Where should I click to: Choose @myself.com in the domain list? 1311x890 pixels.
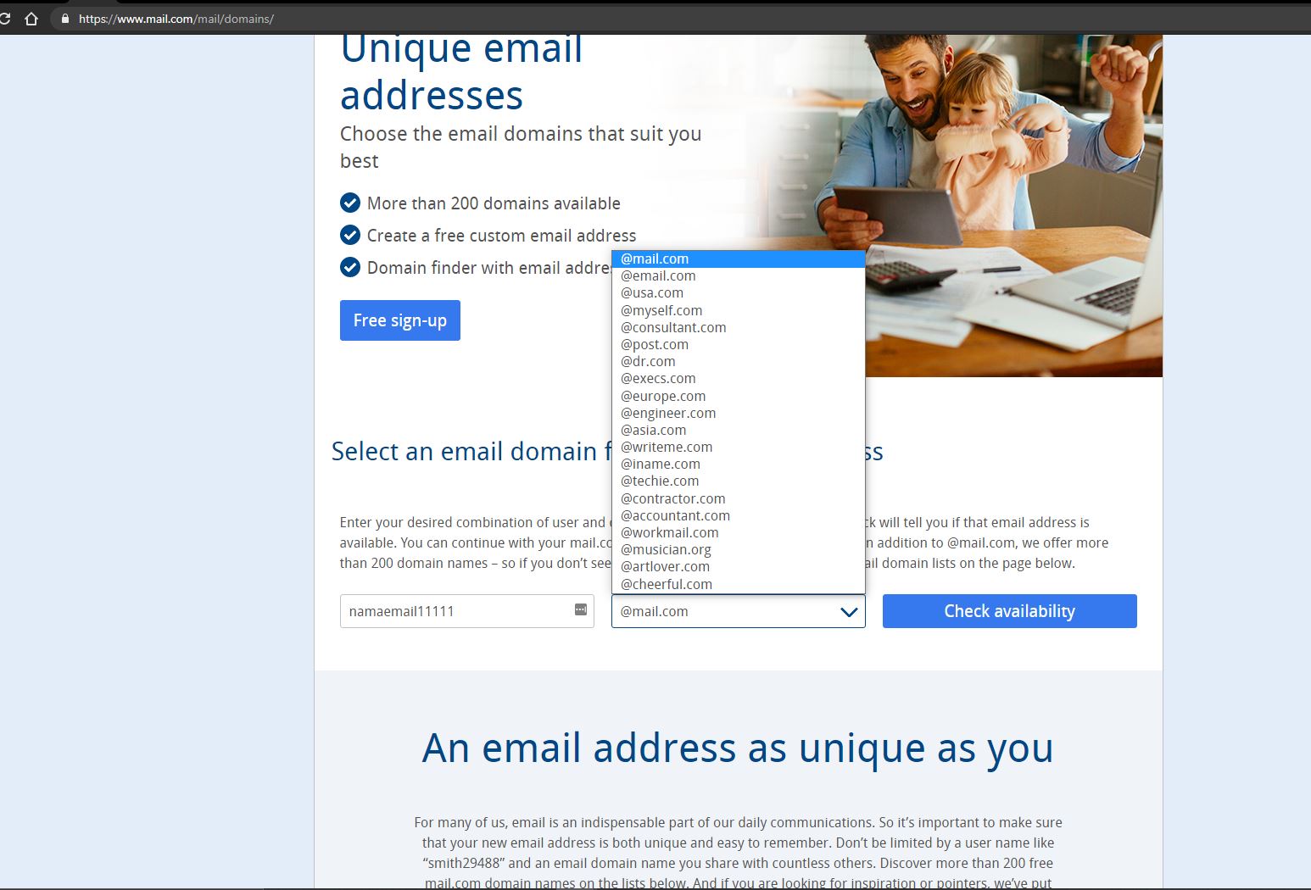click(x=738, y=310)
